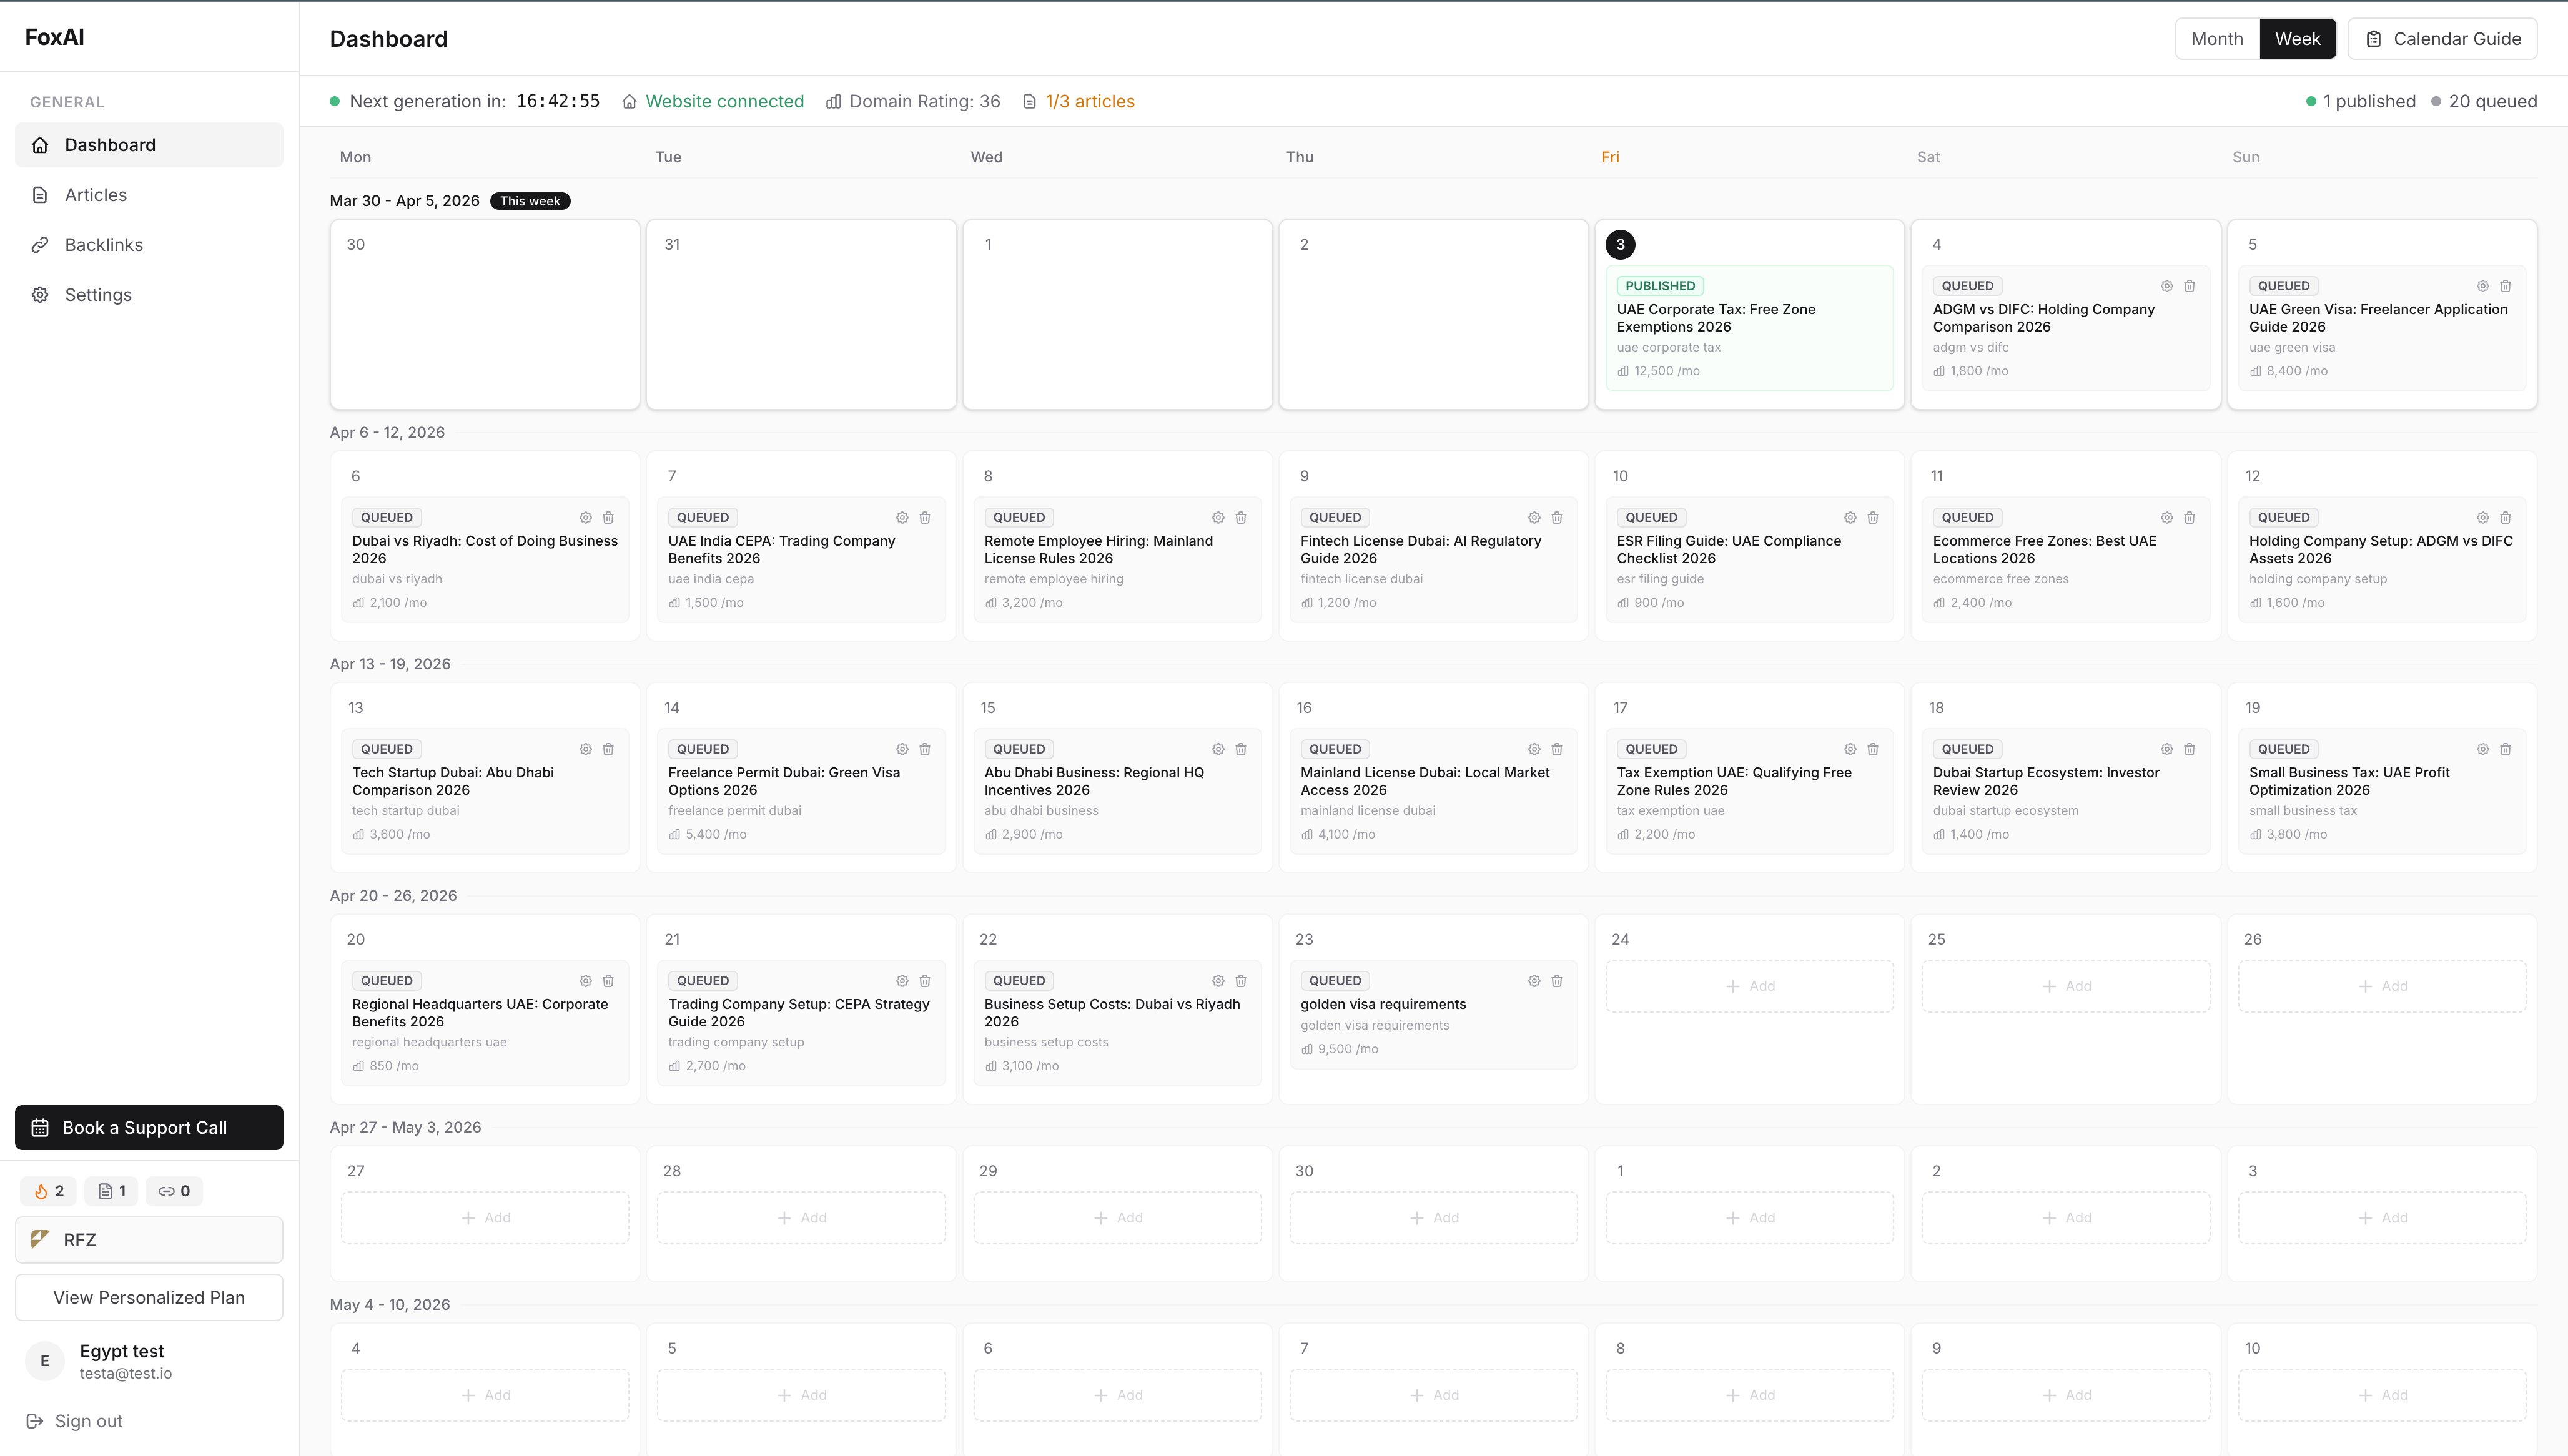This screenshot has height=1456, width=2568.
Task: Open the Calendar Guide
Action: click(x=2442, y=39)
